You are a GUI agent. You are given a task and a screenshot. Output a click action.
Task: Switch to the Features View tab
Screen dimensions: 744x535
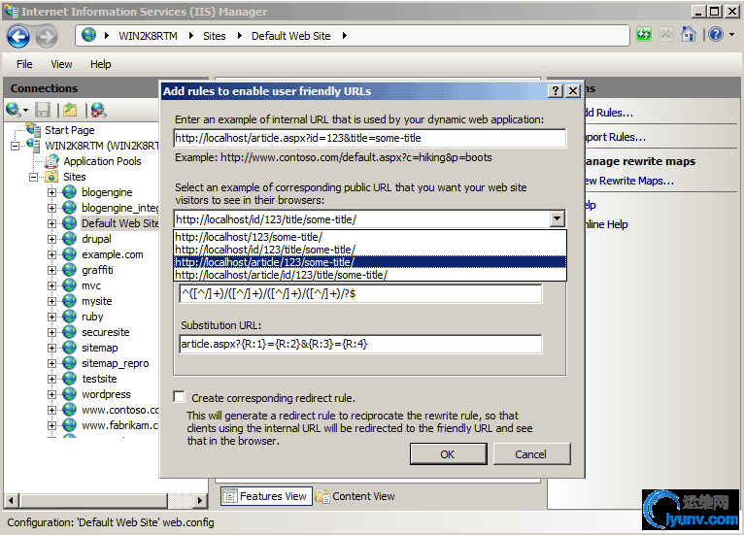point(266,496)
